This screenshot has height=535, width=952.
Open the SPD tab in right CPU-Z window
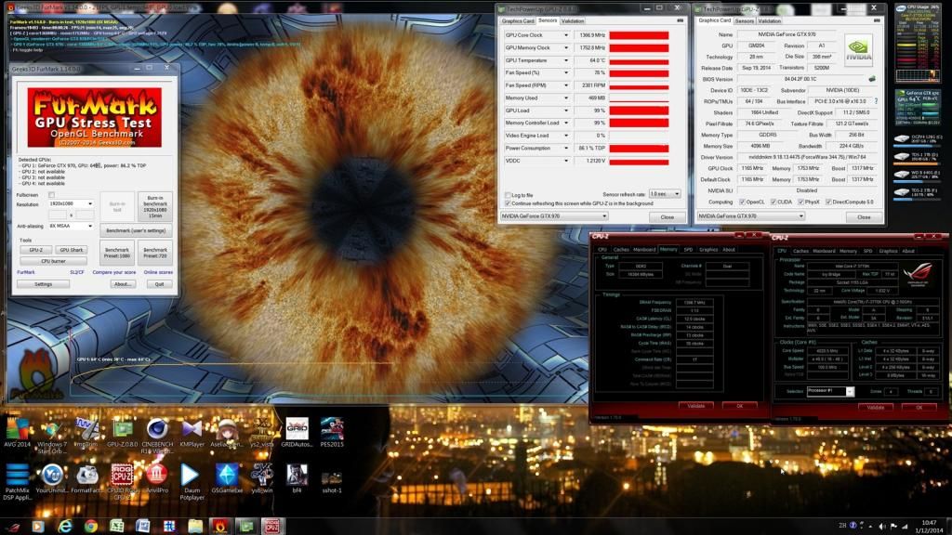pos(867,251)
